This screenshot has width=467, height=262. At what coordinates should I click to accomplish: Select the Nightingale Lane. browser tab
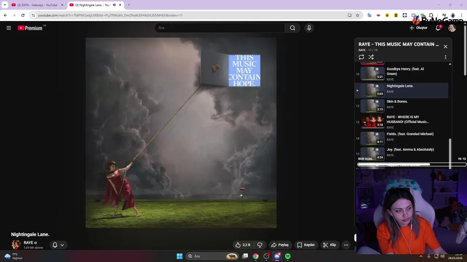93,5
